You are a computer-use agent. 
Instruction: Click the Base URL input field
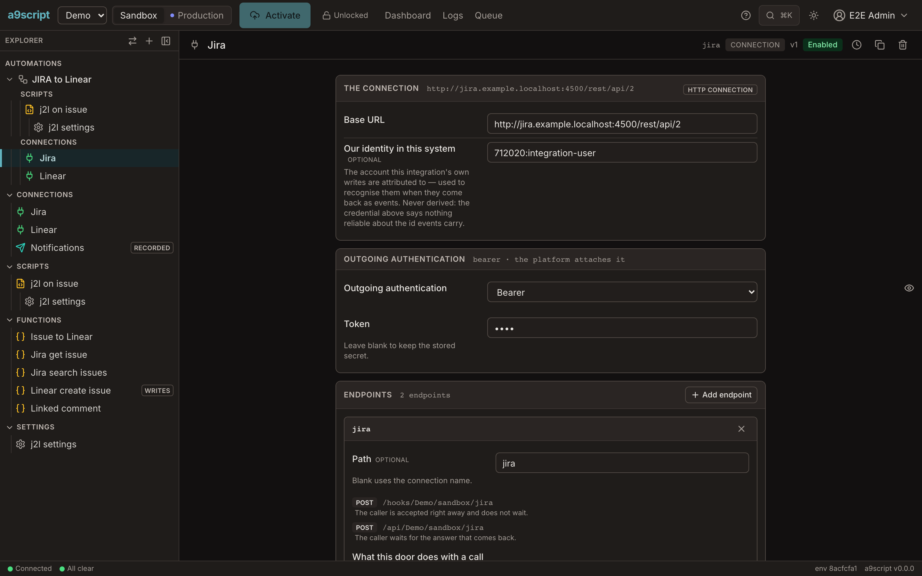[622, 124]
